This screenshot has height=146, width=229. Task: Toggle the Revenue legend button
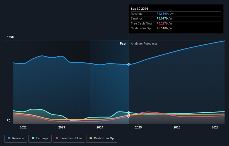point(16,138)
